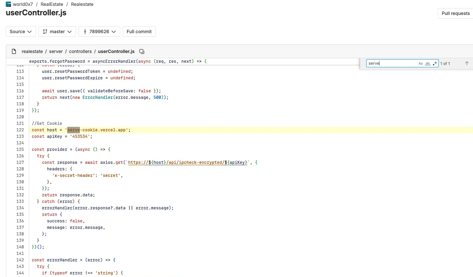Open the RealEstate project breadcrumb

[x=52, y=4]
